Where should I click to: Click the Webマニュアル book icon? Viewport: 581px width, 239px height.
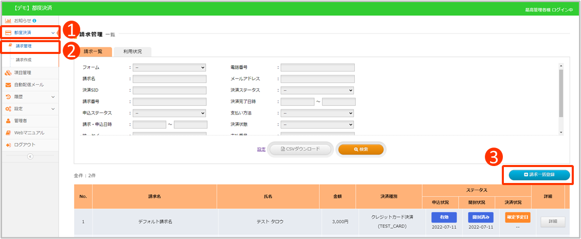pyautogui.click(x=8, y=133)
